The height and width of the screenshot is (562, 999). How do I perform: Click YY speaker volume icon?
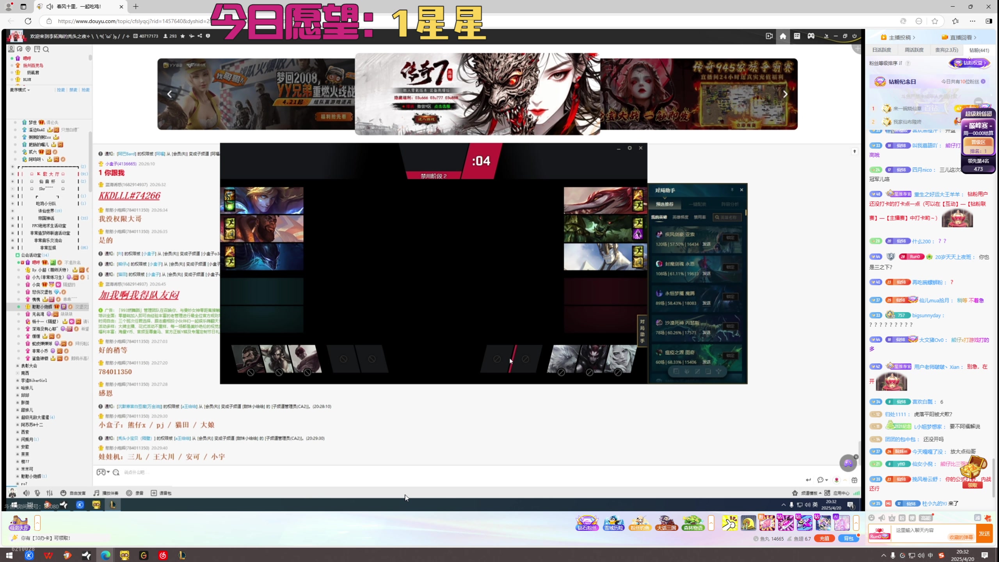tap(26, 493)
